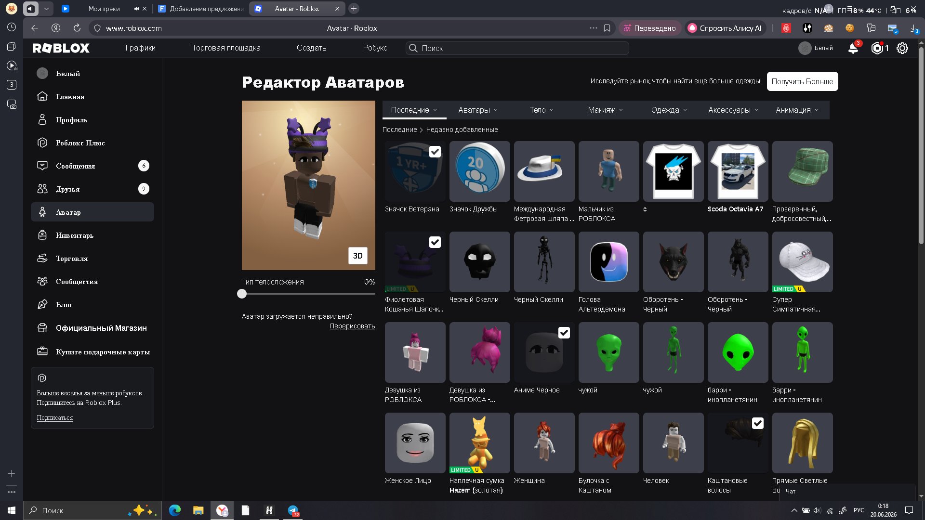This screenshot has height=520, width=925.
Task: Open Торговая площадка nav menu
Action: (226, 48)
